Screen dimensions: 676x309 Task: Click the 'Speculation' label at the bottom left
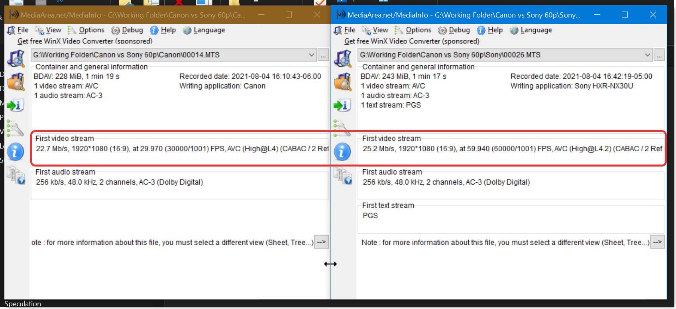(23, 304)
